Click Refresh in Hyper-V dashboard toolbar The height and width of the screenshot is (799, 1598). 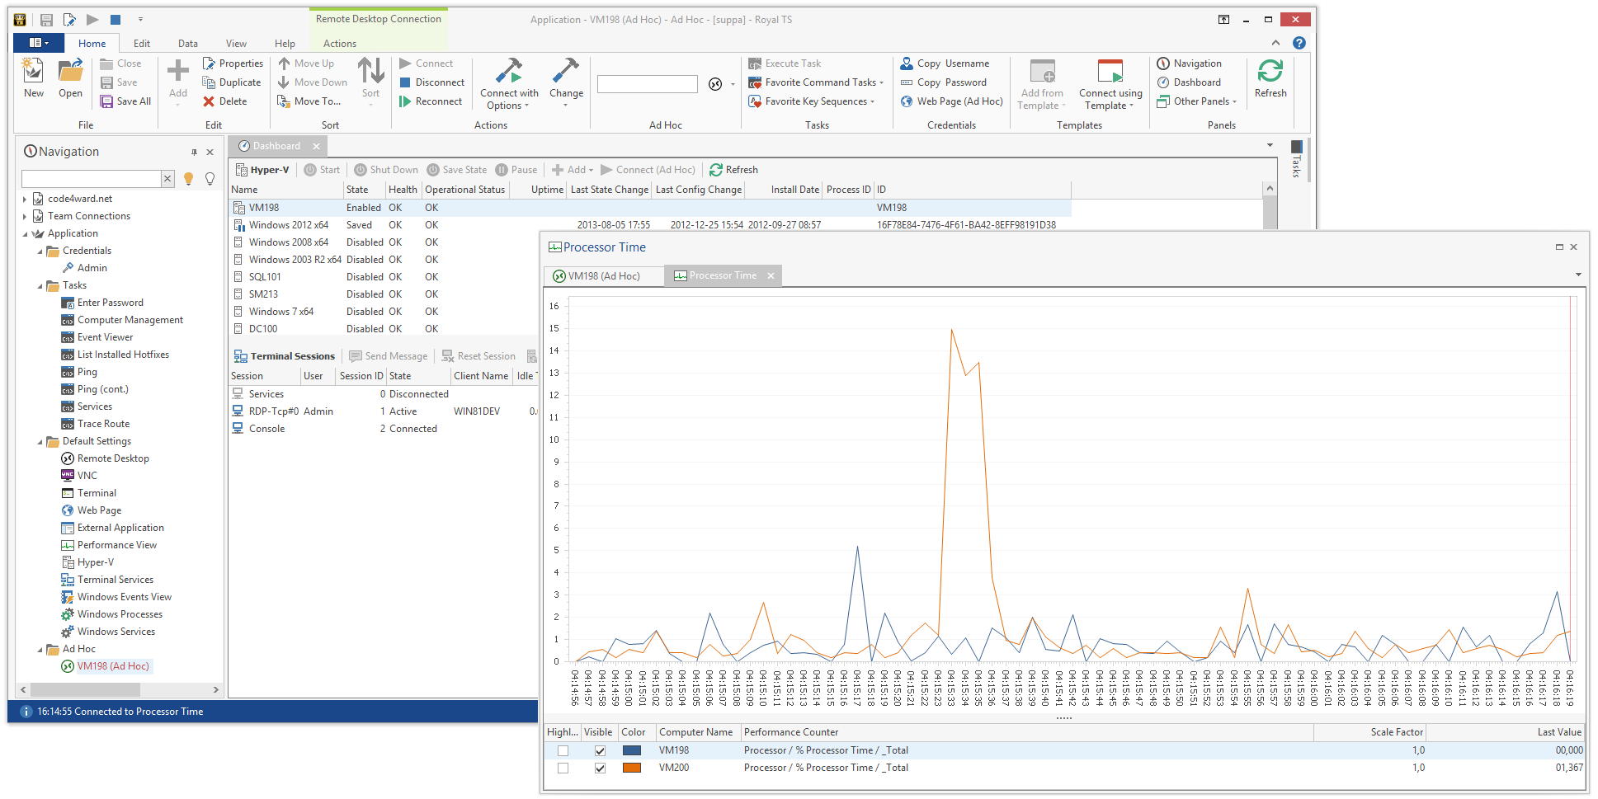pyautogui.click(x=733, y=170)
